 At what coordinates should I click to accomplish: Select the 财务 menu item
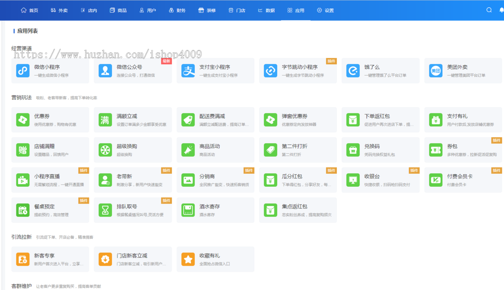(177, 10)
